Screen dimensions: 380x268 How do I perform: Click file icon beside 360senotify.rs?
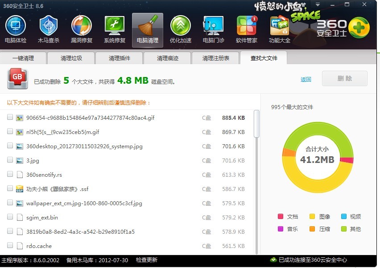pos(20,175)
